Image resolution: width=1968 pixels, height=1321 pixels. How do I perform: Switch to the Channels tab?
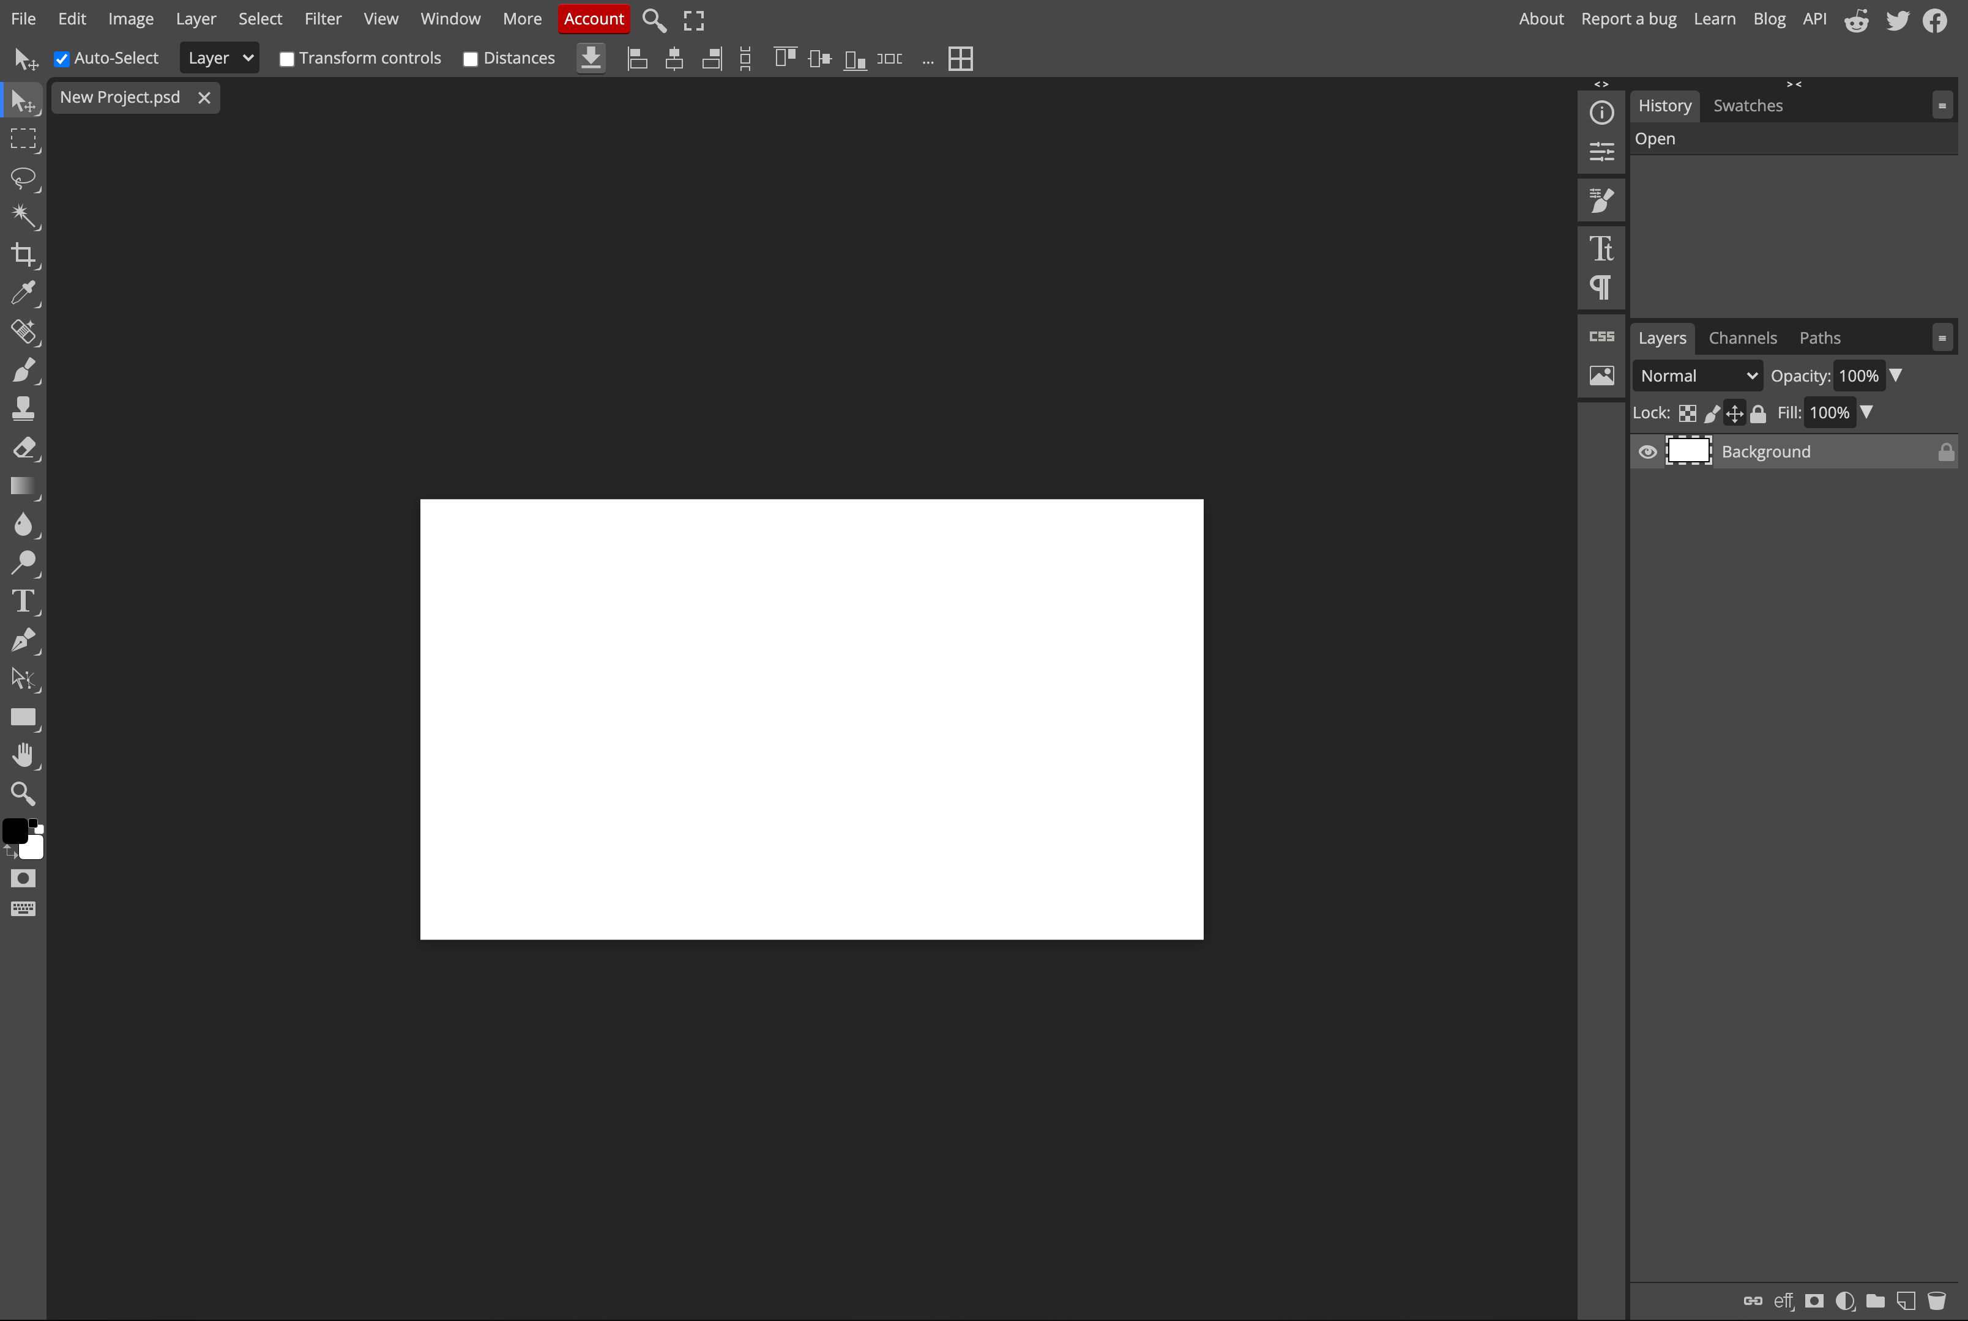[1742, 339]
